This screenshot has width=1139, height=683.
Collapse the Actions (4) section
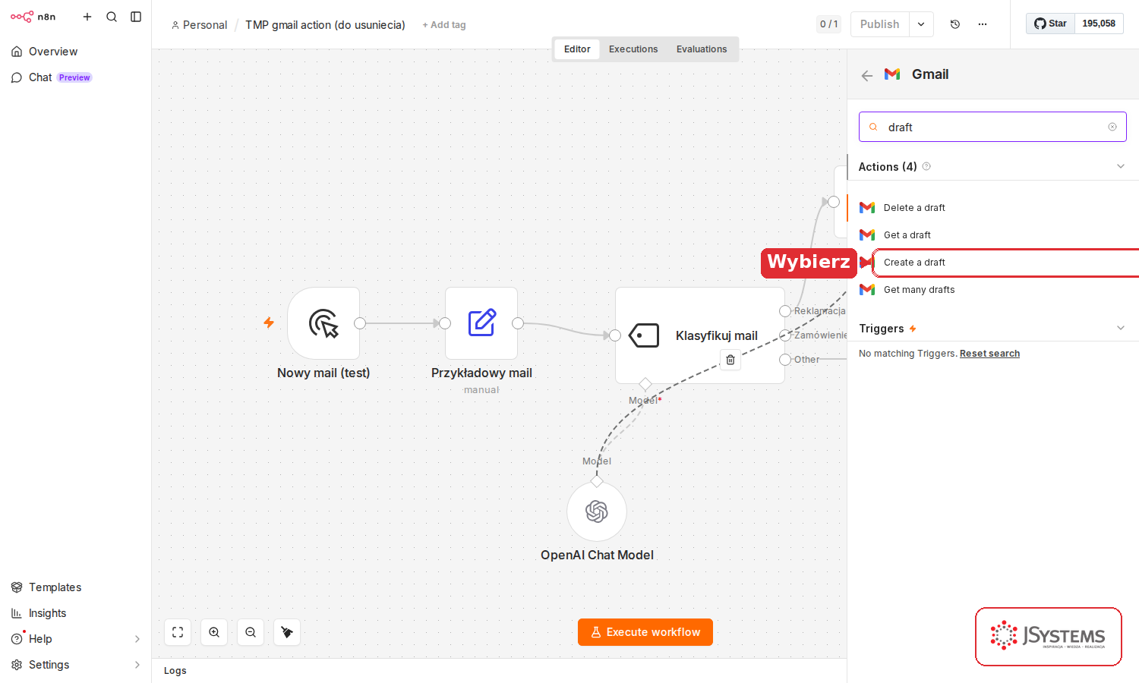[x=1121, y=166]
